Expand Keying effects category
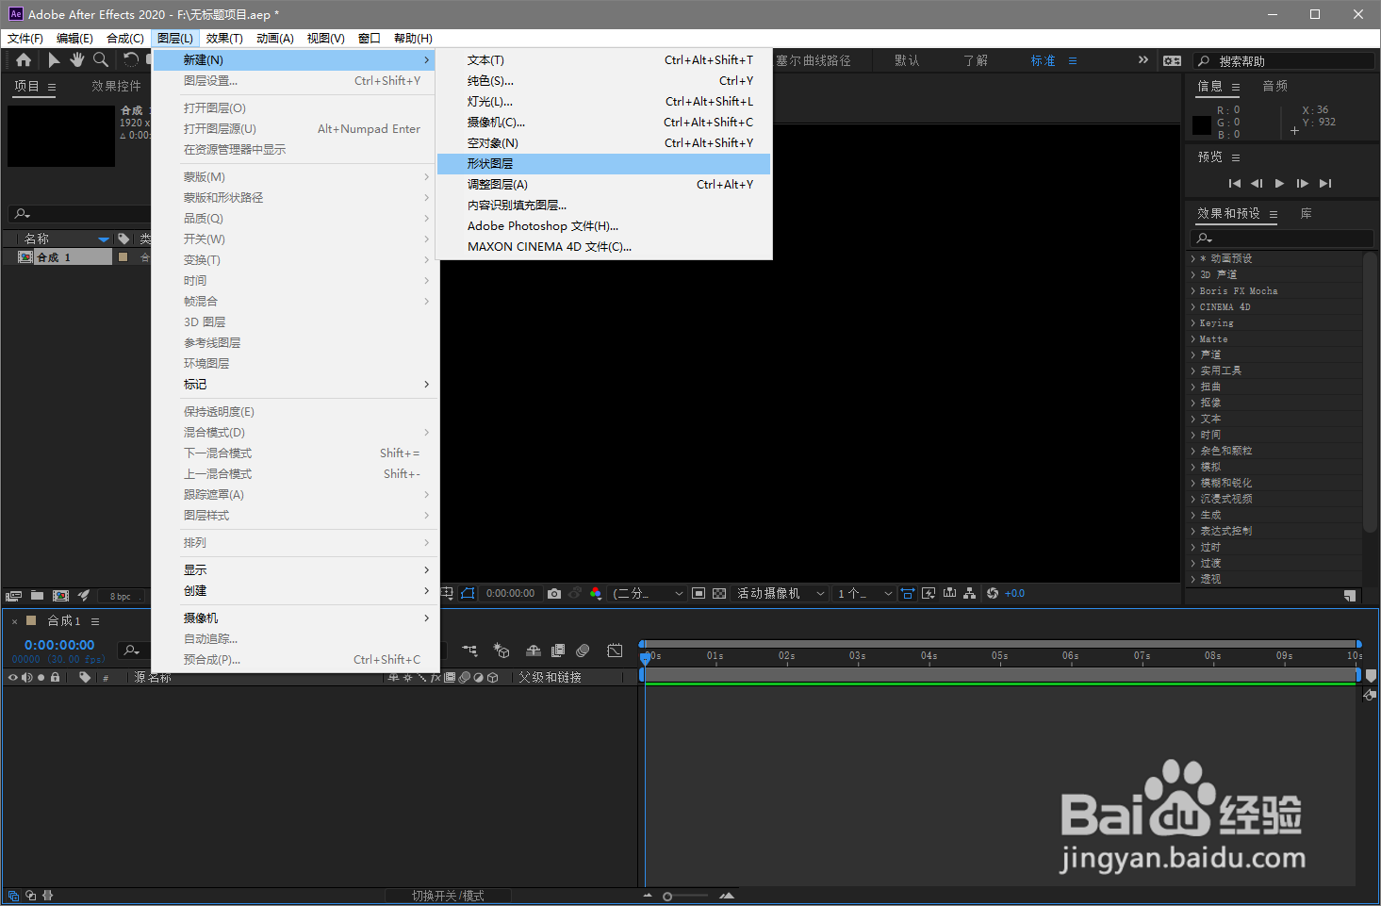The width and height of the screenshot is (1381, 906). (x=1192, y=322)
